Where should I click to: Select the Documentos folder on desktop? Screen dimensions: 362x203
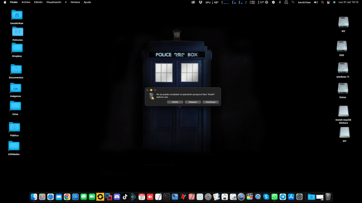pos(16,70)
